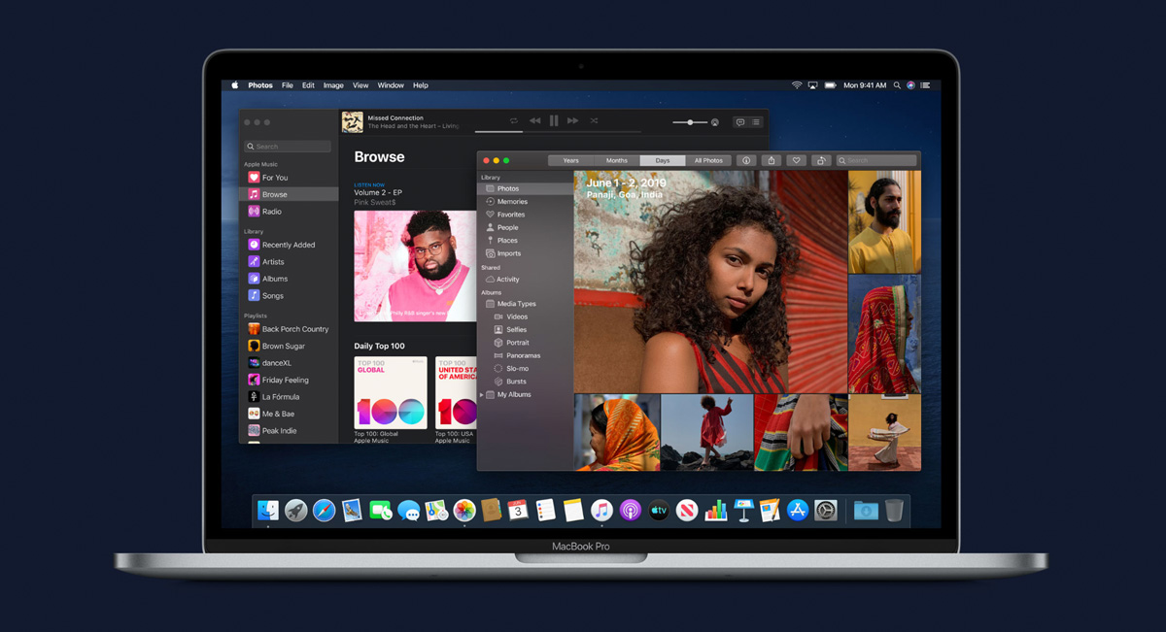The width and height of the screenshot is (1166, 632).
Task: Toggle shuffle in the Music player
Action: 594,120
